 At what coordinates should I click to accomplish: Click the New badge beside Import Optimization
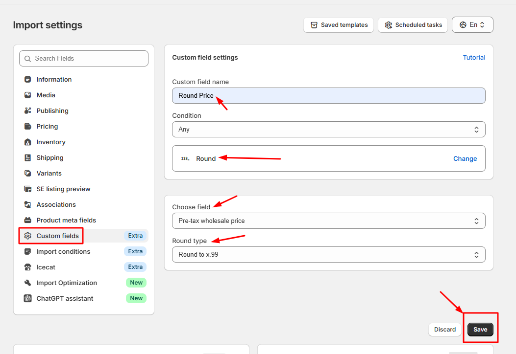pos(136,283)
